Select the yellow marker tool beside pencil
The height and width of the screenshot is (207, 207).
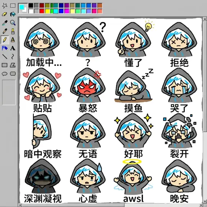13,31
